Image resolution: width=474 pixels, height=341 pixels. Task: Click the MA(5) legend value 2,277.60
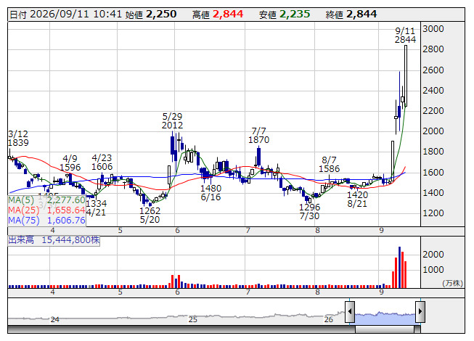click(66, 200)
